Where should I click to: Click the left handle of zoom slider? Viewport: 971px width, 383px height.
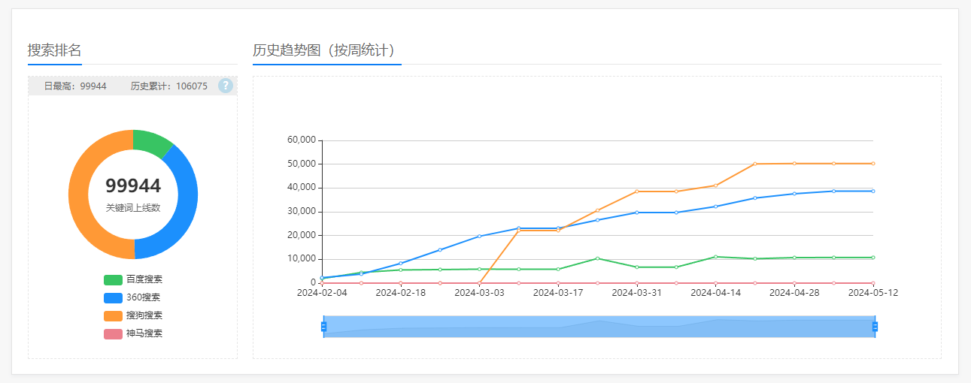click(323, 327)
